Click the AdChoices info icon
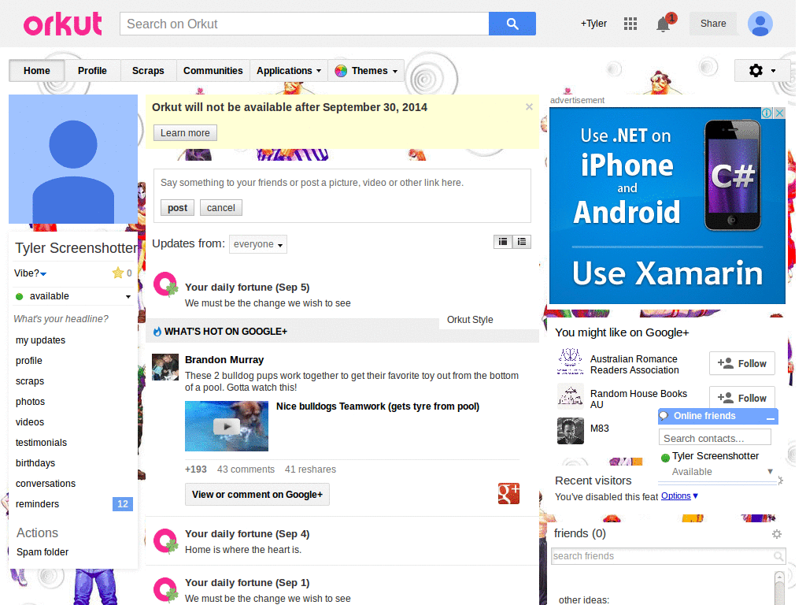Viewport: 806px width, 605px height. click(767, 113)
